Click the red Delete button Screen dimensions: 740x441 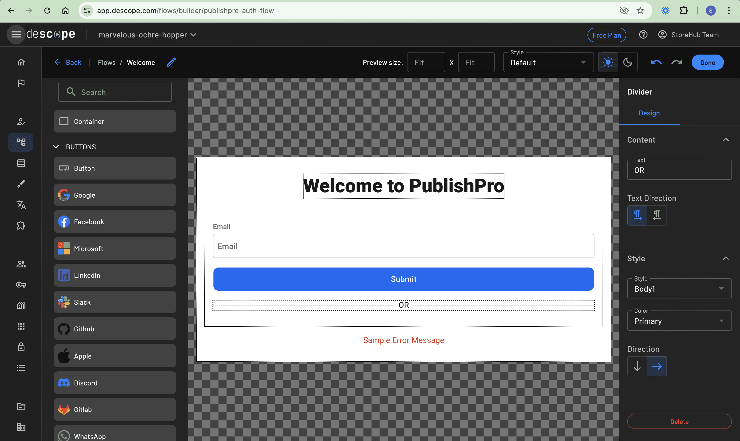(x=679, y=421)
